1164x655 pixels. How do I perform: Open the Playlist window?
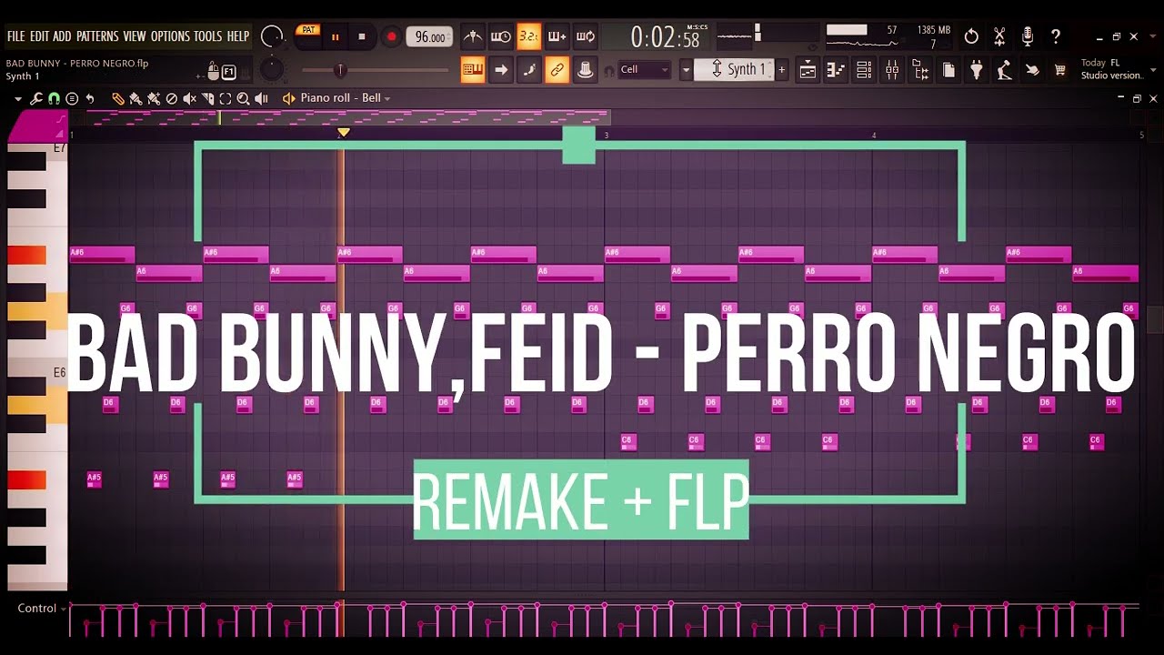click(x=808, y=70)
